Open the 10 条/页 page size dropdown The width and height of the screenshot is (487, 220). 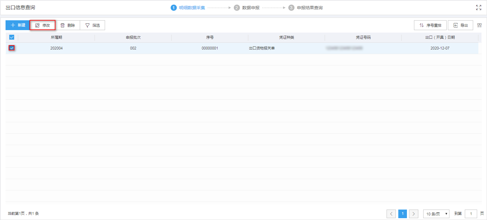[x=436, y=214]
